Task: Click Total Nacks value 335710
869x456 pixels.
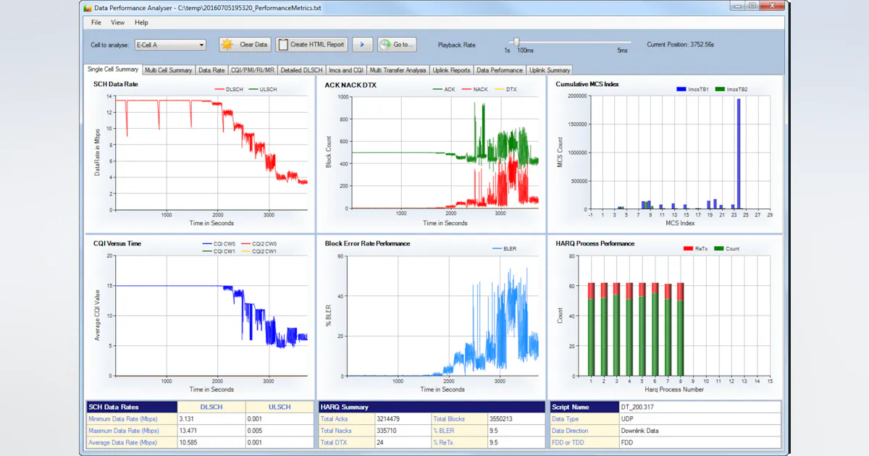Action: click(402, 431)
